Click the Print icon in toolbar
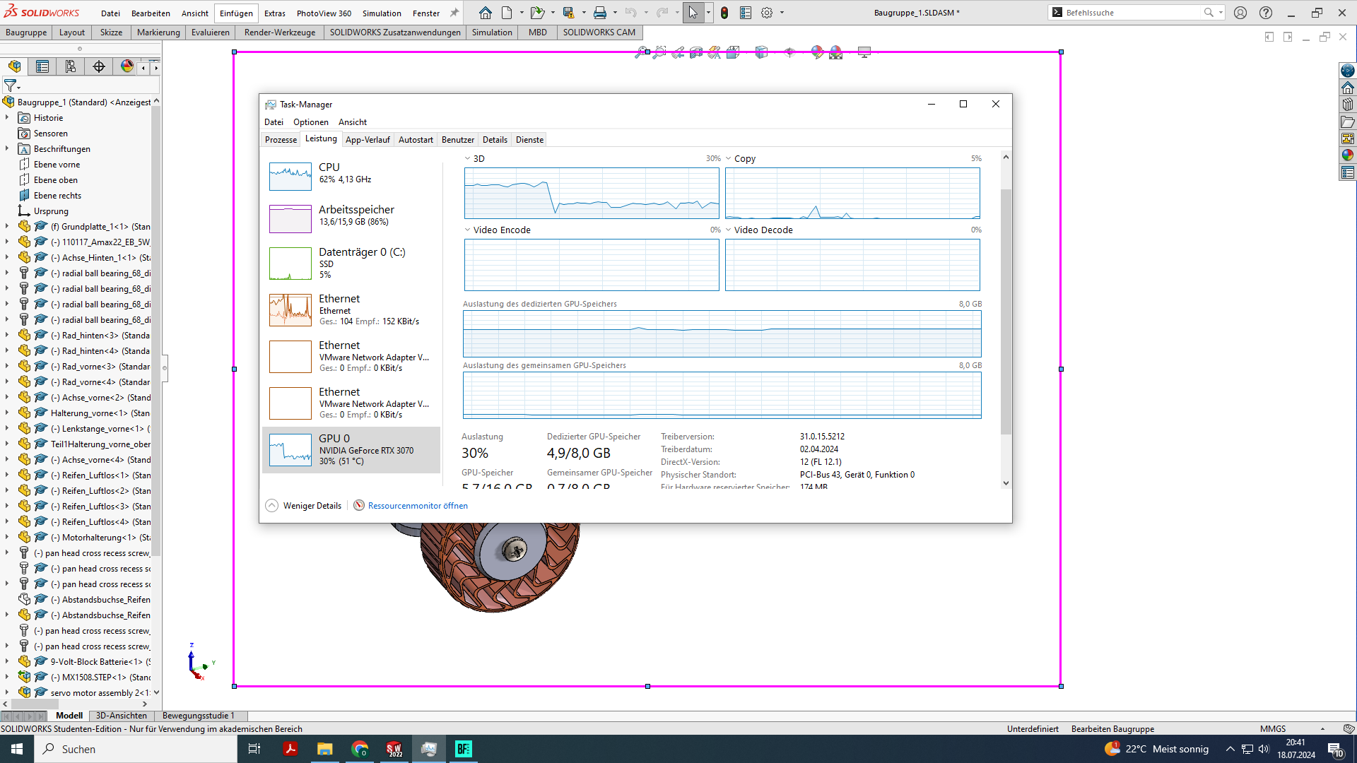This screenshot has width=1357, height=763. [599, 13]
